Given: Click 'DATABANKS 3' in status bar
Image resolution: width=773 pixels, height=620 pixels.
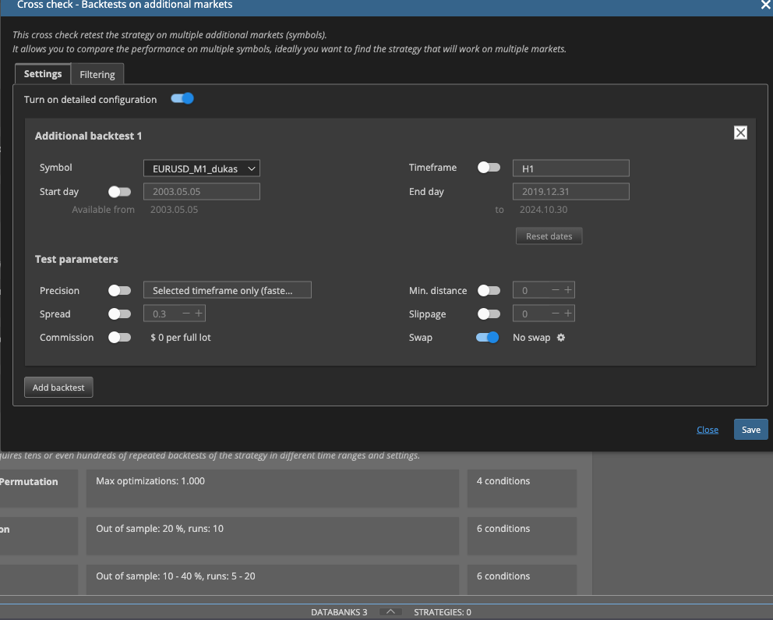Looking at the screenshot, I should coord(339,612).
